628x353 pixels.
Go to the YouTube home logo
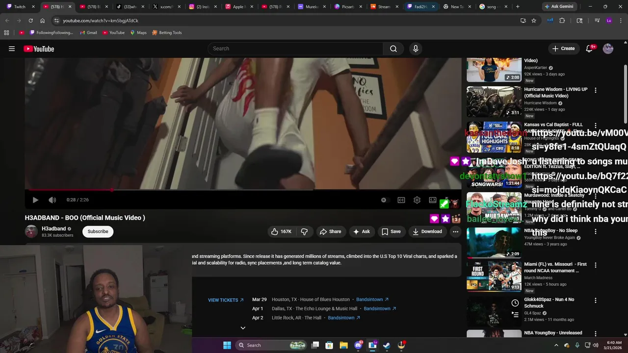(x=39, y=49)
